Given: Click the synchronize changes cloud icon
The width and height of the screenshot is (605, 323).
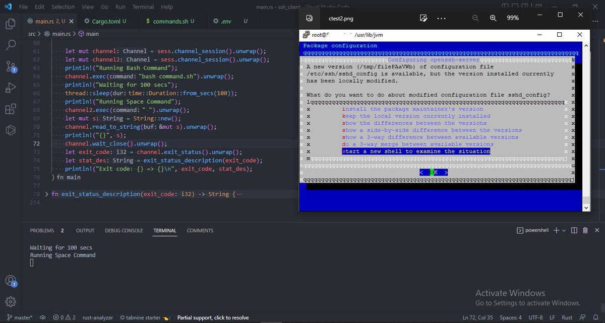Looking at the screenshot, I should [x=43, y=317].
